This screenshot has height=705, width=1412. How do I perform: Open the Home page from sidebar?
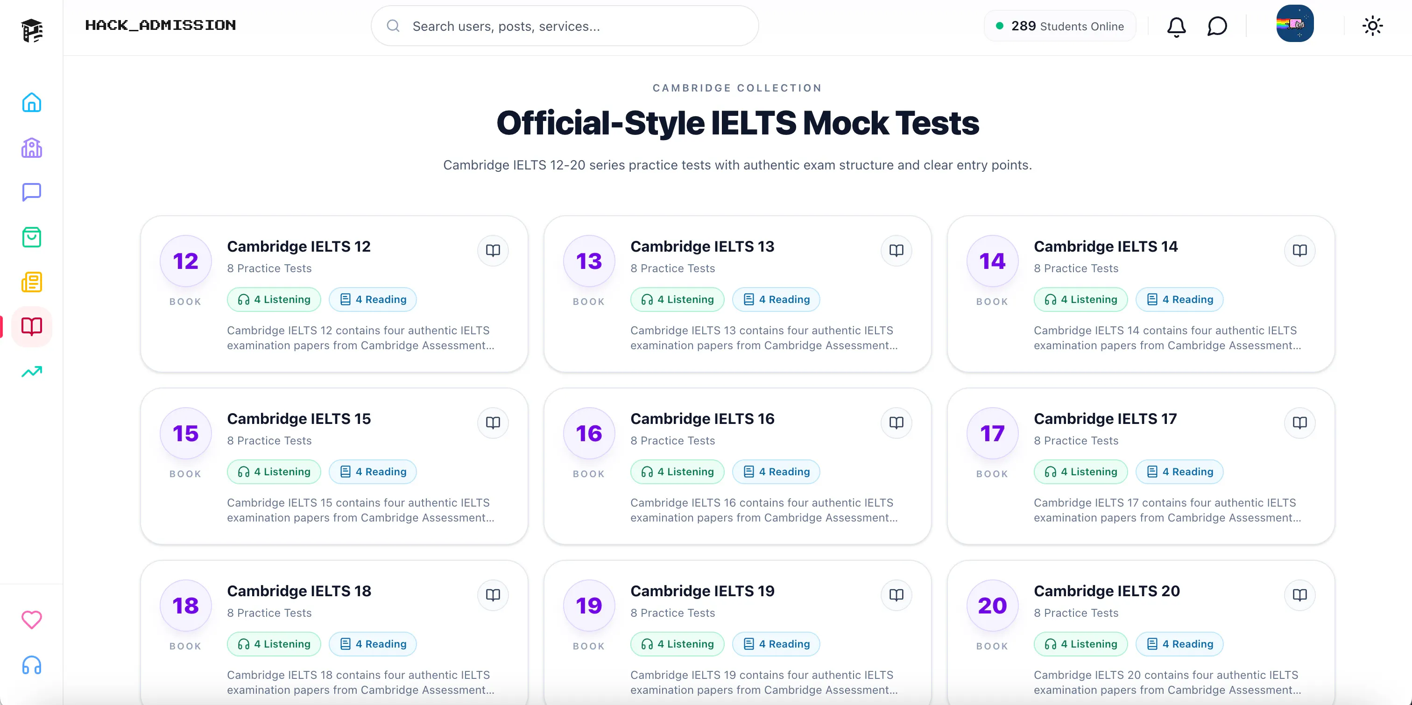tap(31, 103)
